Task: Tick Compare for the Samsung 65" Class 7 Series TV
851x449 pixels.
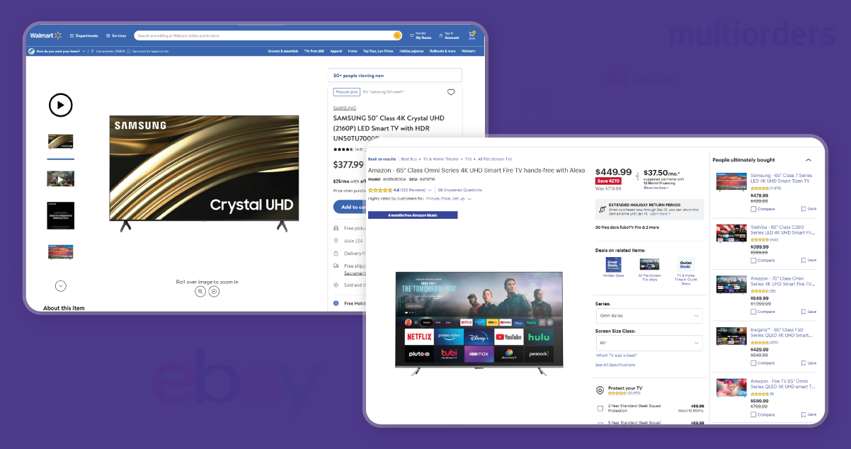Action: tap(753, 209)
